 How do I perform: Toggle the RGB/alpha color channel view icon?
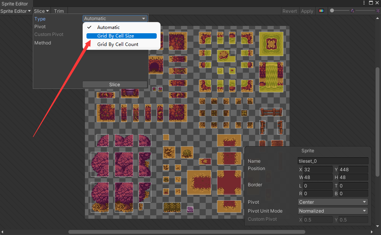321,11
